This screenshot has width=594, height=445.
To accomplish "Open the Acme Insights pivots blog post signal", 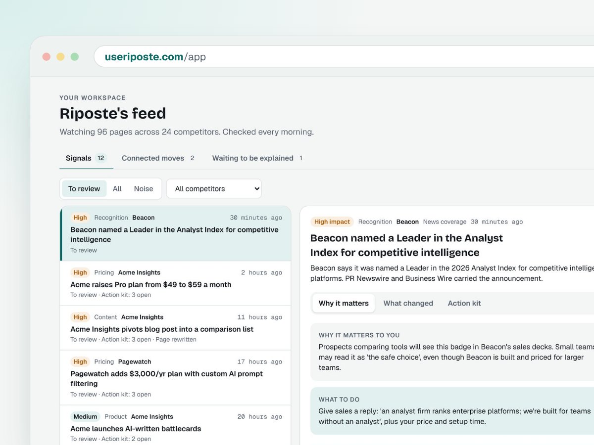I will [x=175, y=328].
